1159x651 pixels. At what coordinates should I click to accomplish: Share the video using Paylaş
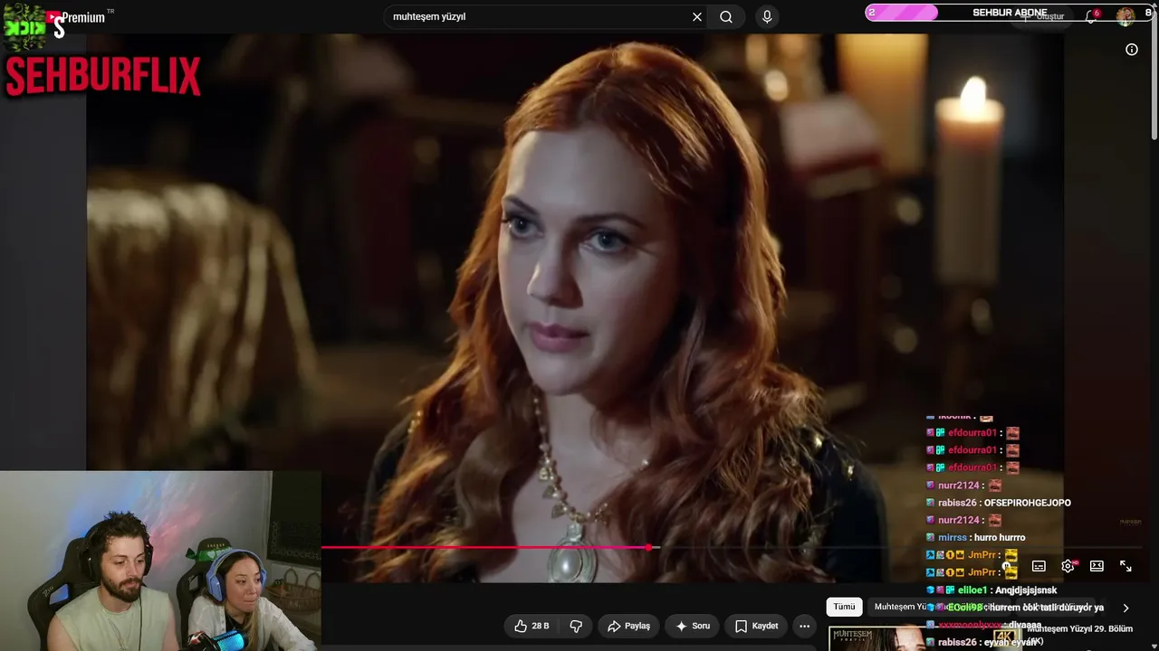point(628,626)
